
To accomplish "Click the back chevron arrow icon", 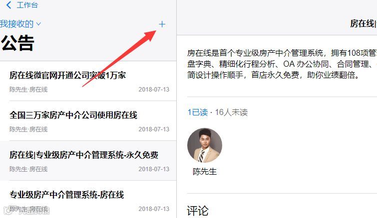I will pyautogui.click(x=8, y=5).
